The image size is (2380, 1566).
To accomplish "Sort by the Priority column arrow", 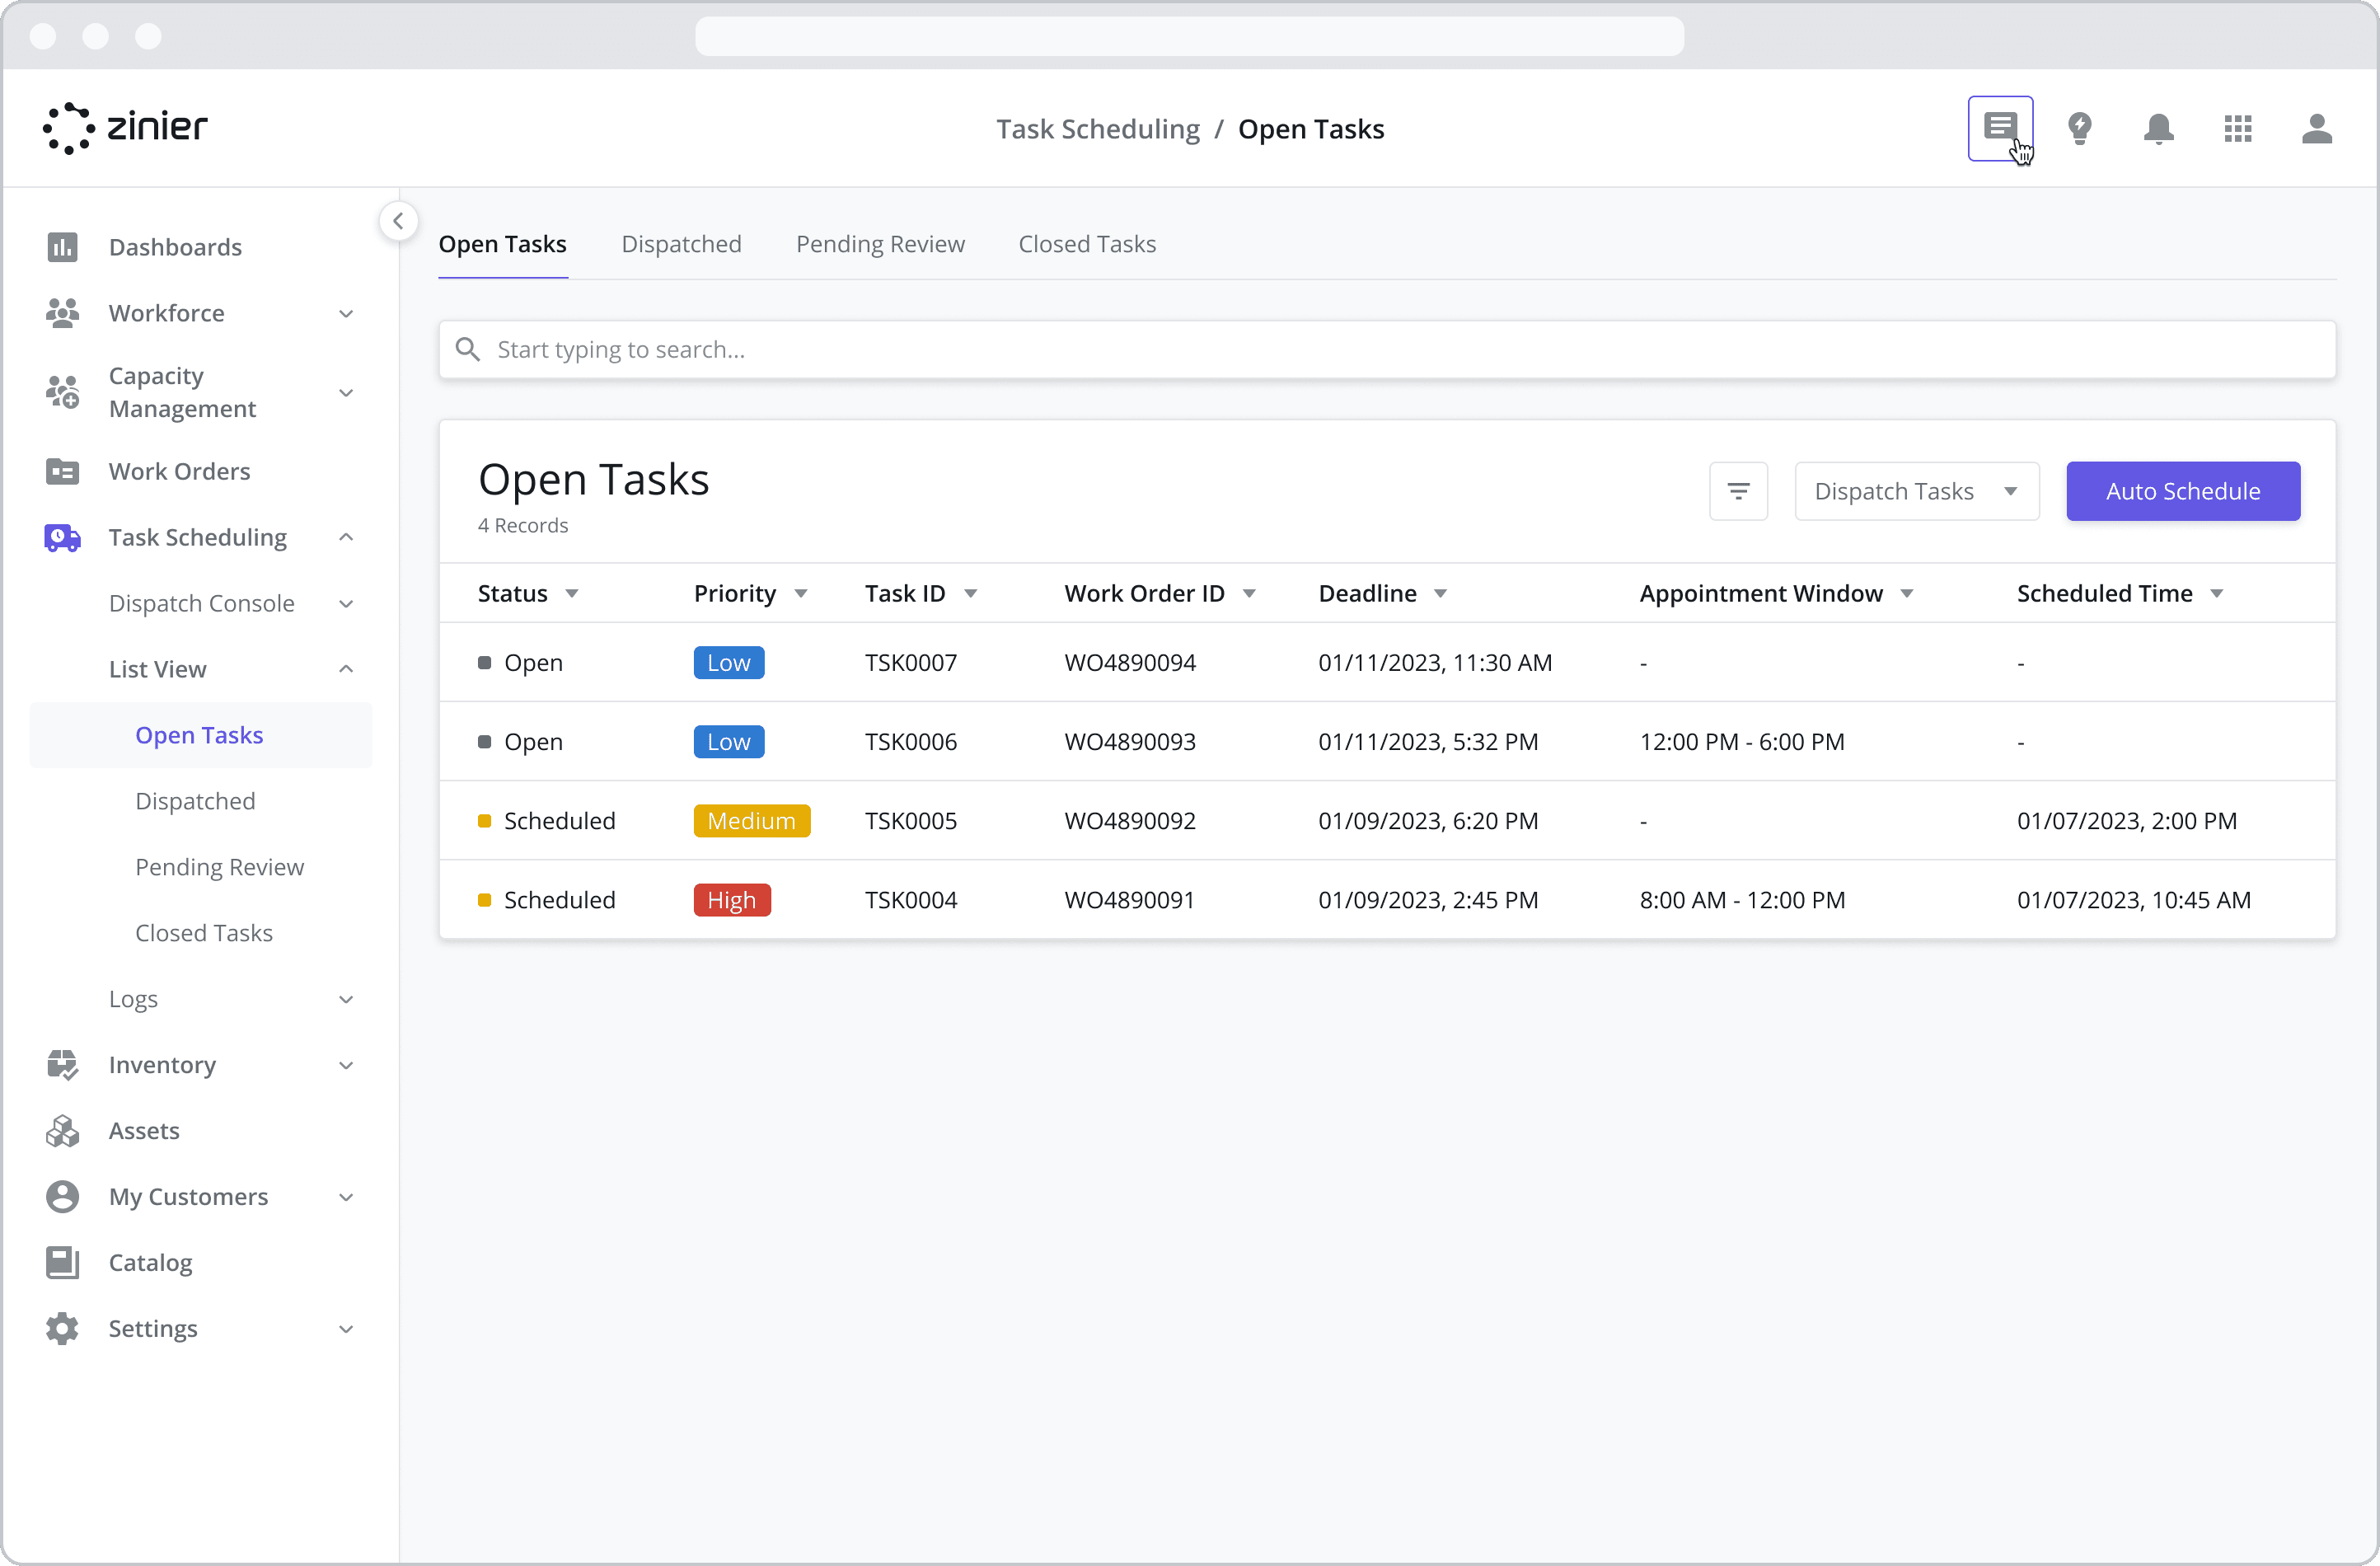I will point(801,594).
